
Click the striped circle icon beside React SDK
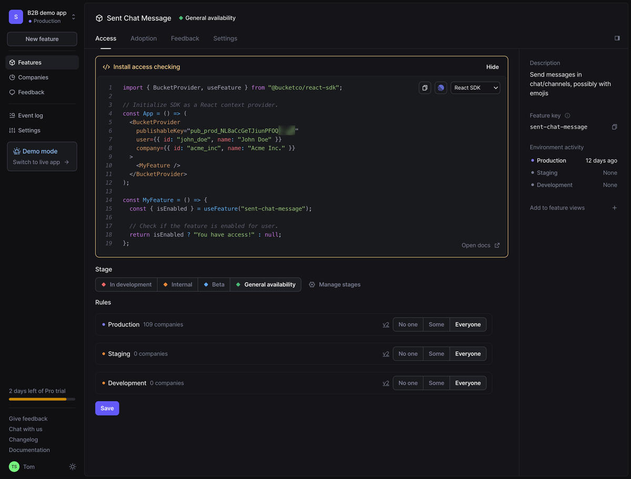tap(441, 88)
